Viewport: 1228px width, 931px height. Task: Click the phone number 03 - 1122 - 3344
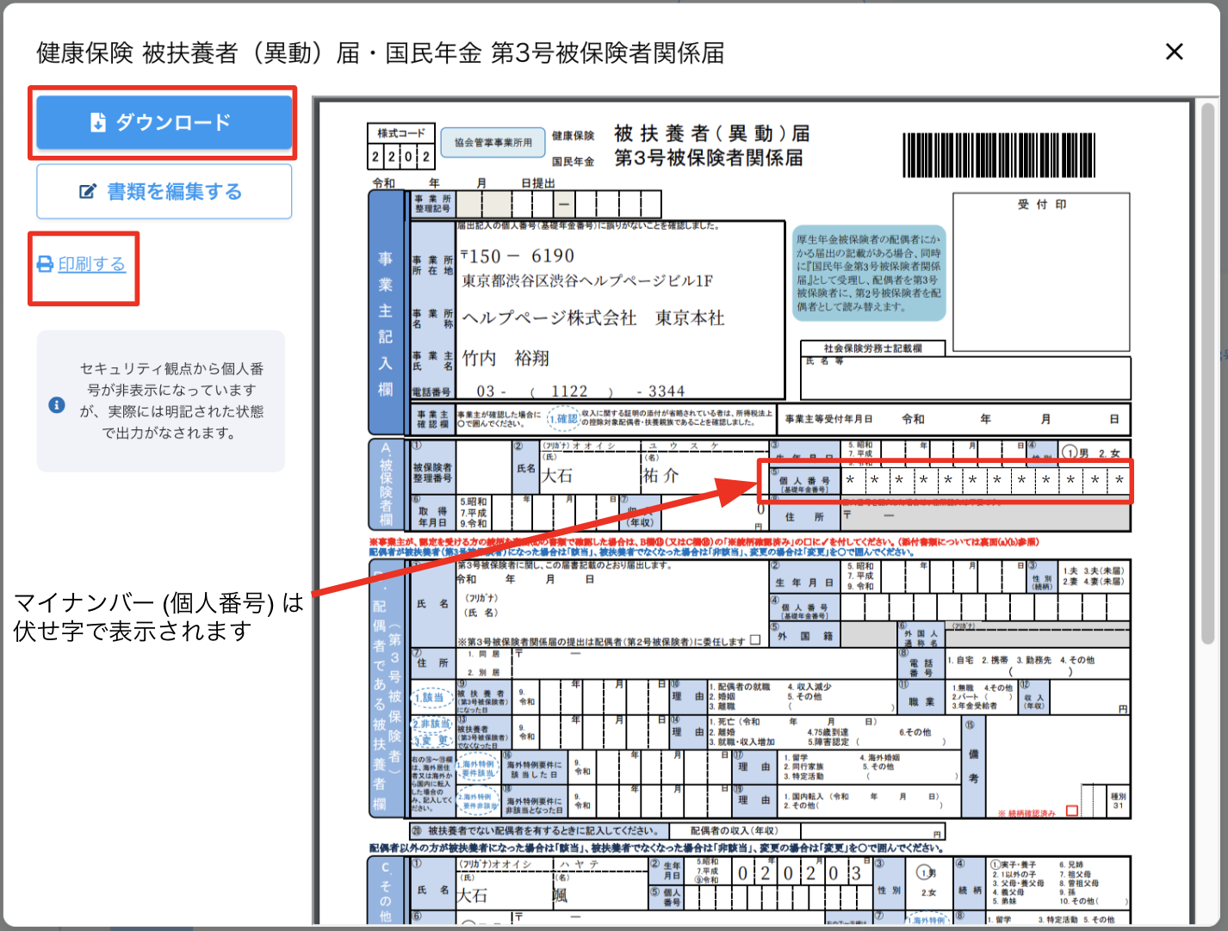(x=580, y=392)
